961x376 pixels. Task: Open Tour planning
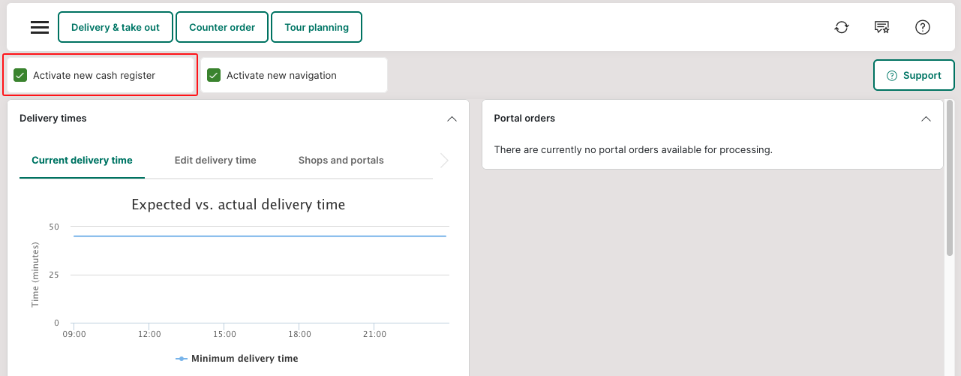coord(317,27)
